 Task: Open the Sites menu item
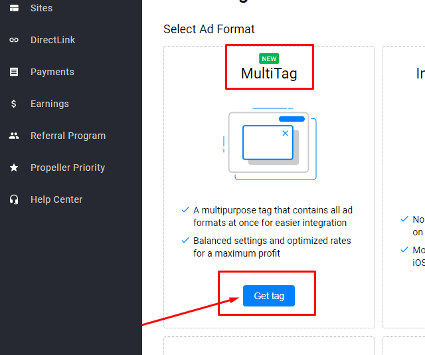41,8
